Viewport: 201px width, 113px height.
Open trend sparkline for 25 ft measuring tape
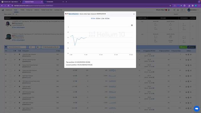click(112, 92)
